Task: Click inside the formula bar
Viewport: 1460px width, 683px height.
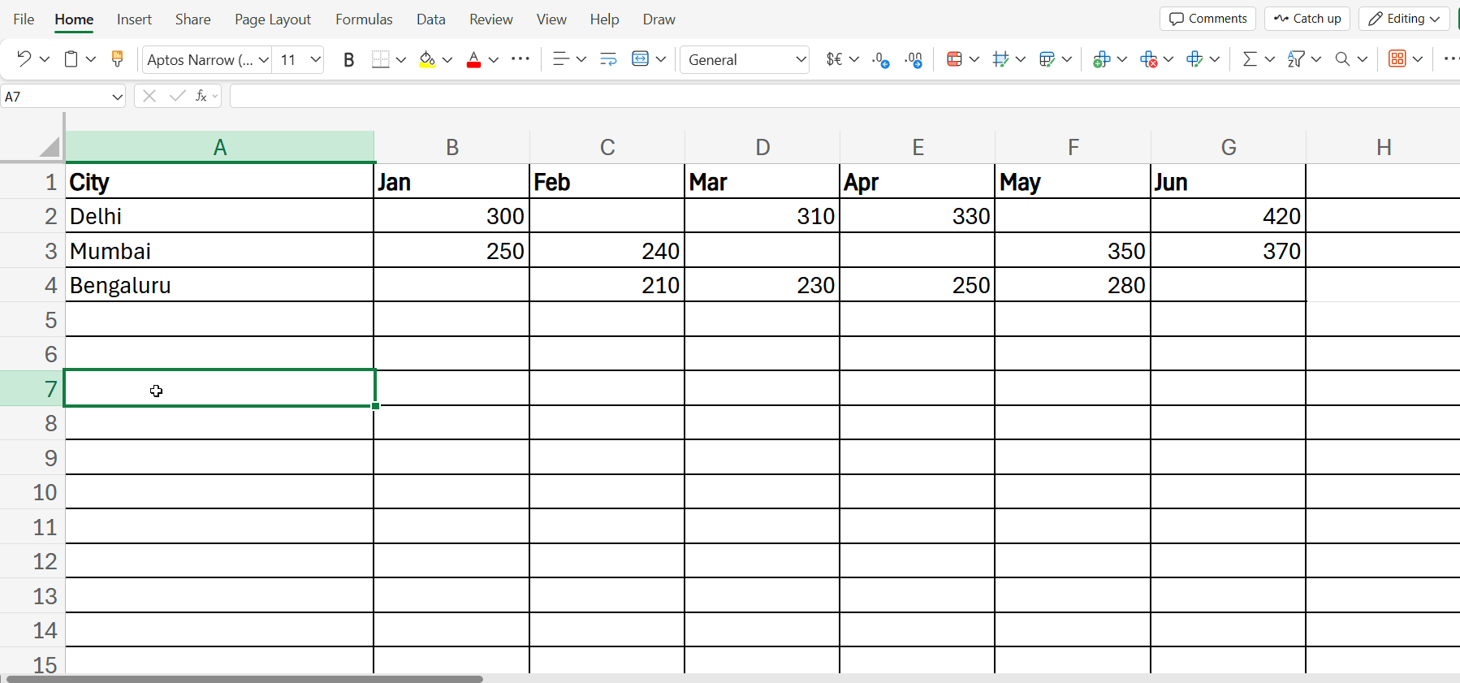Action: tap(812, 96)
